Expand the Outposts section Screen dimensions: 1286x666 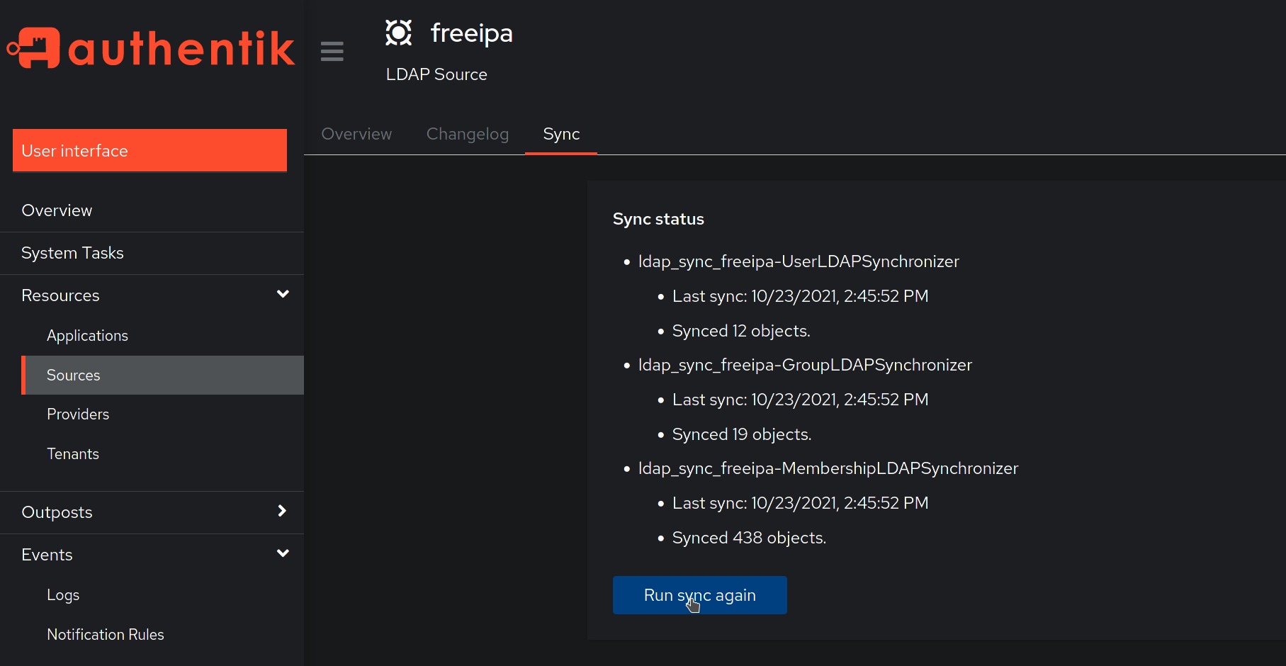(281, 511)
